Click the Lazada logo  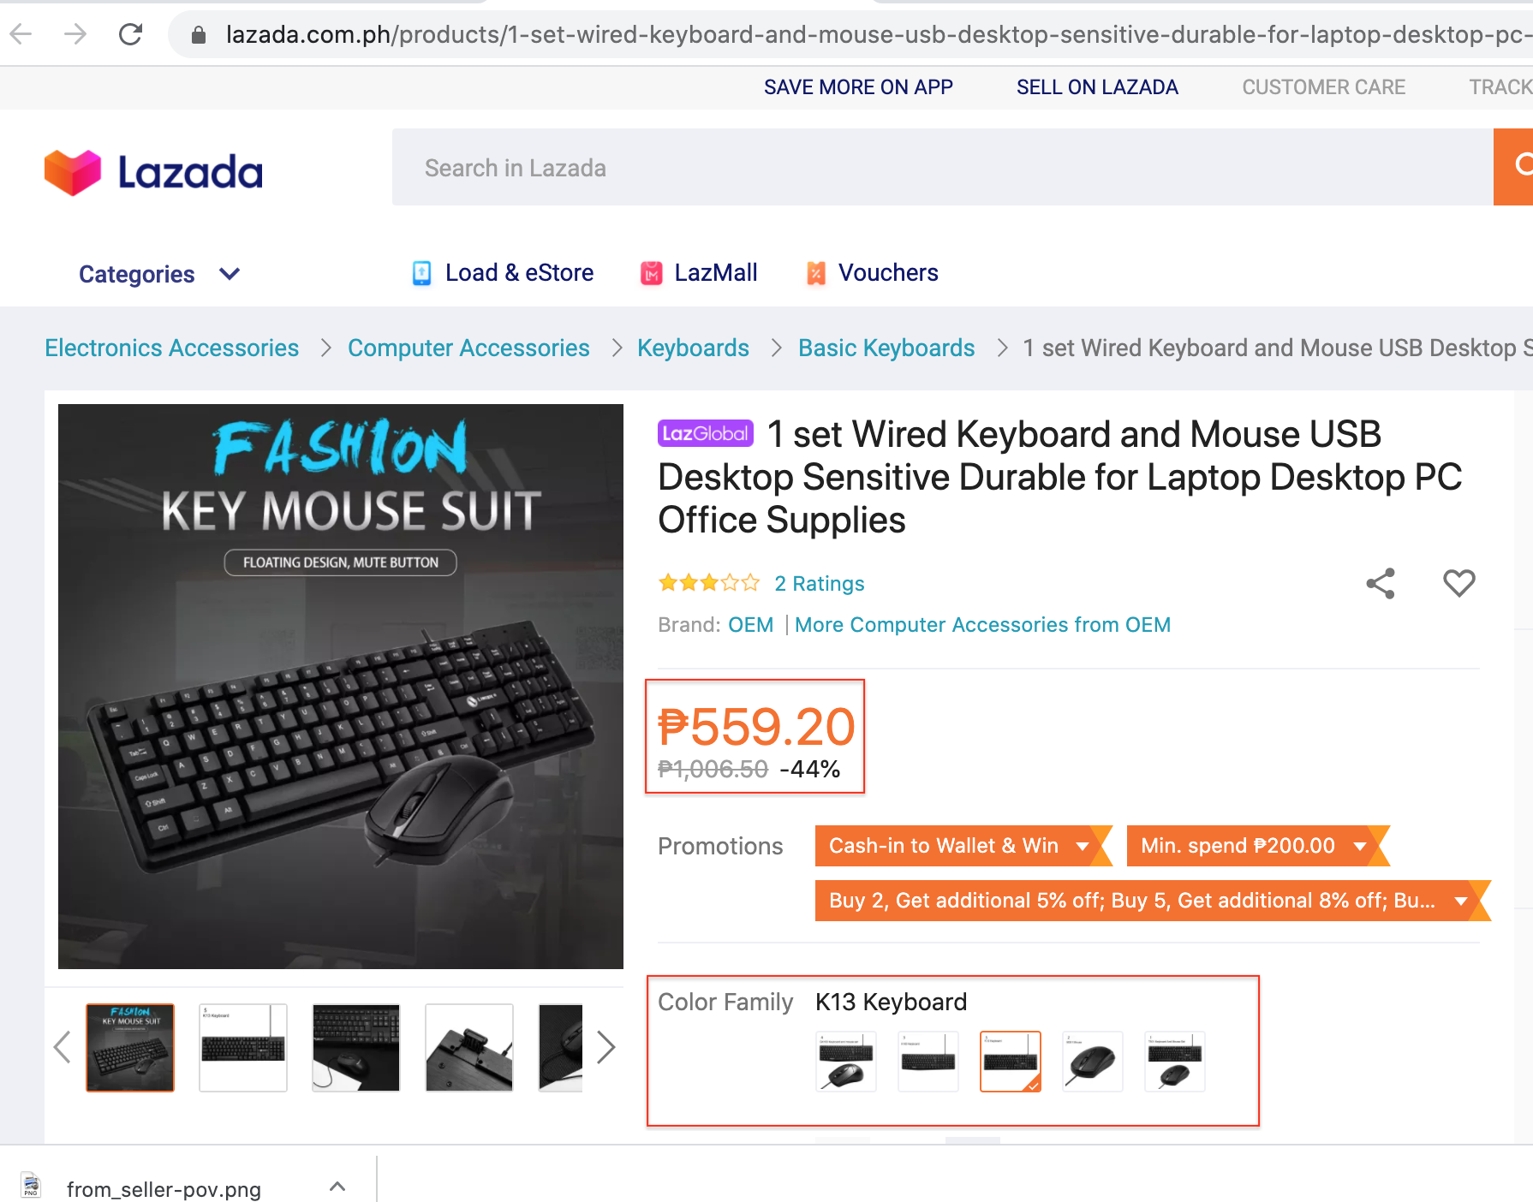click(x=154, y=171)
